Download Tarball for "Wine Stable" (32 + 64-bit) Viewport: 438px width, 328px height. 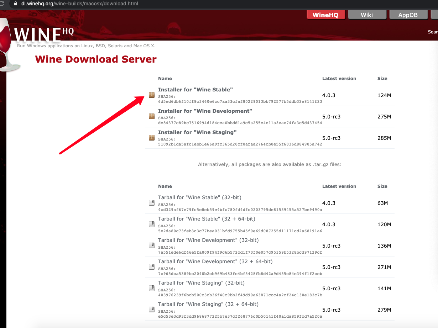[207, 219]
